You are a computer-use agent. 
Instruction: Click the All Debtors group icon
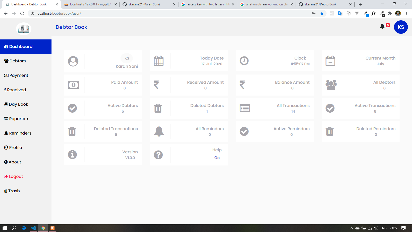pos(331,85)
